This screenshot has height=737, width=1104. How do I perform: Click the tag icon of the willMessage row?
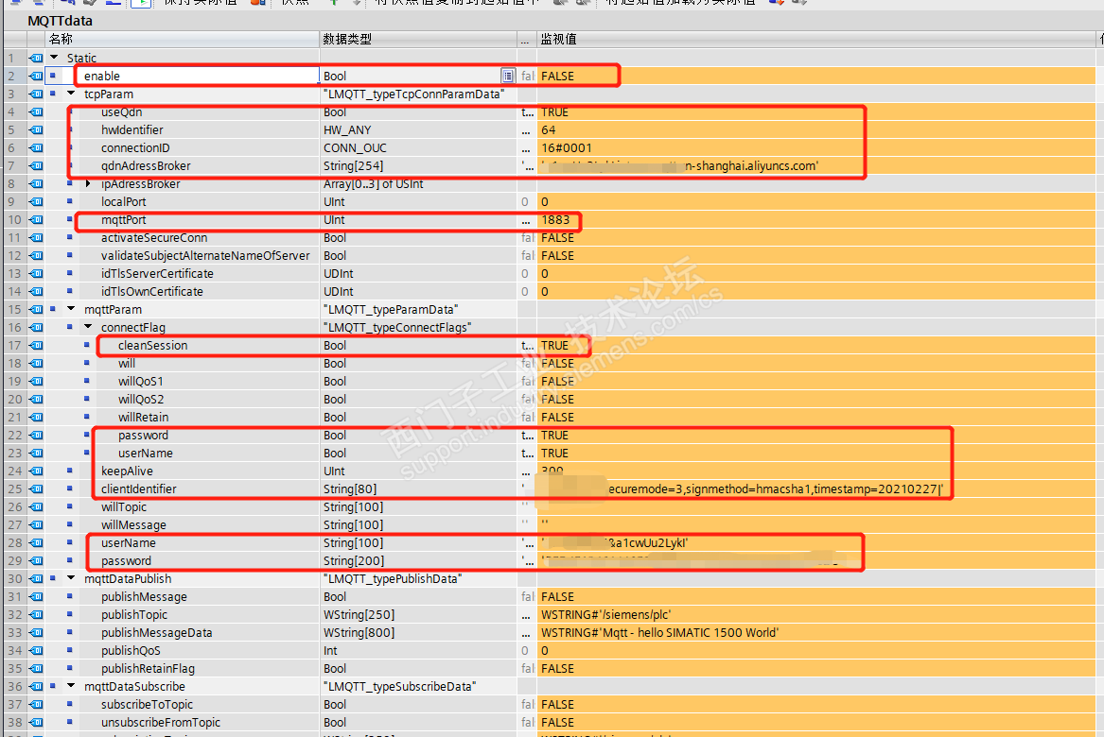(x=36, y=524)
